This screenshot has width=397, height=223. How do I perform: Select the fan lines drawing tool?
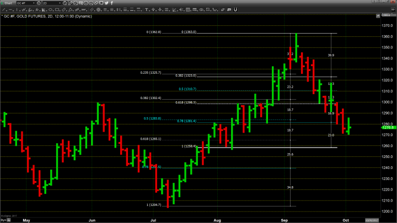point(43,9)
